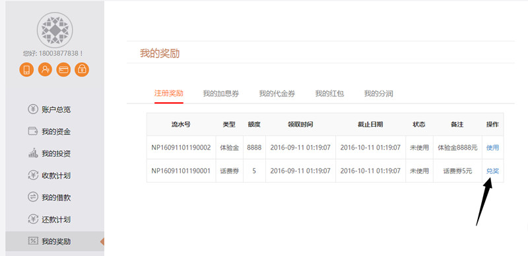Switch to the 我的加息券 tab
The width and height of the screenshot is (528, 256).
click(x=221, y=94)
